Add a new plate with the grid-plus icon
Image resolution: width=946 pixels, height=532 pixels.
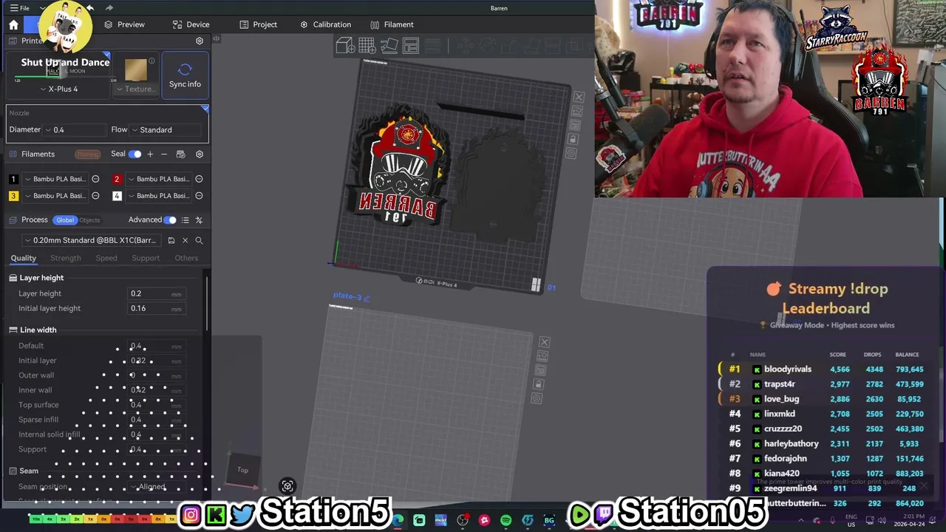367,47
